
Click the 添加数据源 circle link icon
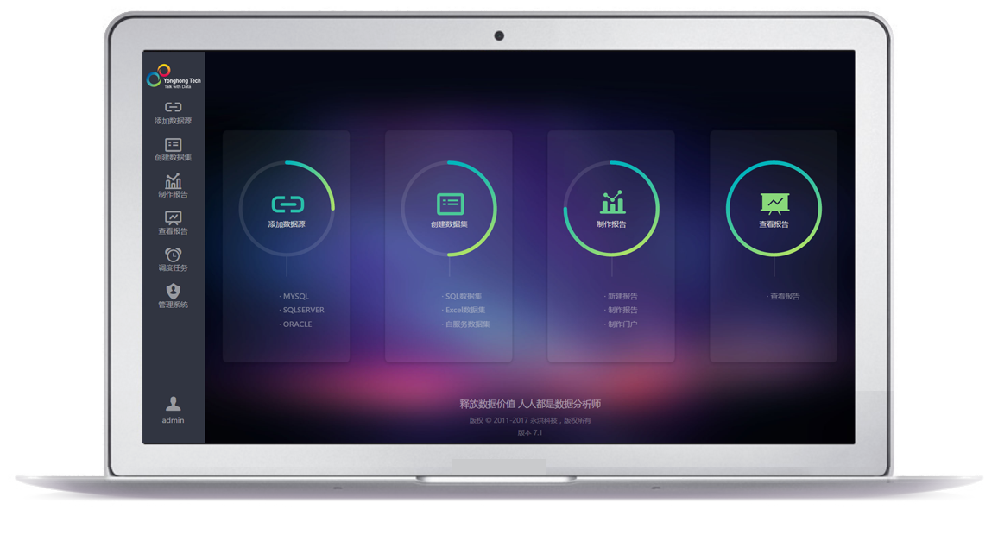(287, 204)
